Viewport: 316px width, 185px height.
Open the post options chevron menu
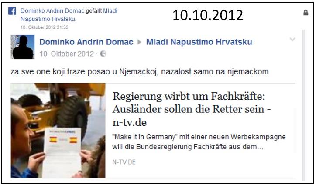tap(292, 40)
